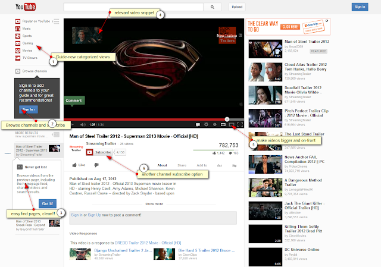
Task: Click the Got it! button
Action: 48,203
